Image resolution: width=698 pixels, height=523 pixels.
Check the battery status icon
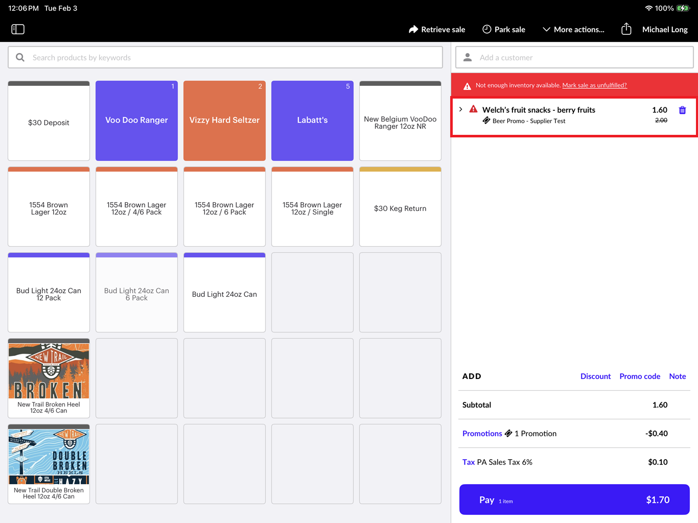pos(683,8)
